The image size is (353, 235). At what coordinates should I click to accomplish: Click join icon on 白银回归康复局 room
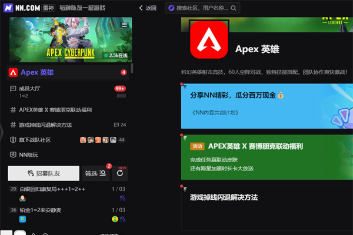(x=122, y=198)
